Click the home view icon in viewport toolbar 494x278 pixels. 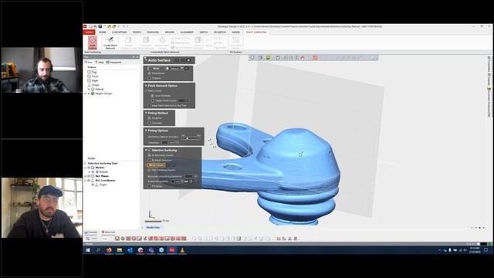coord(303,58)
